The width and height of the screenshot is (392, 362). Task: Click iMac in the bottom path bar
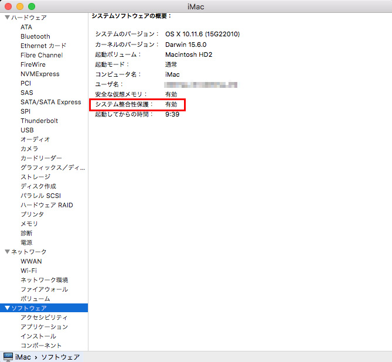click(23, 357)
